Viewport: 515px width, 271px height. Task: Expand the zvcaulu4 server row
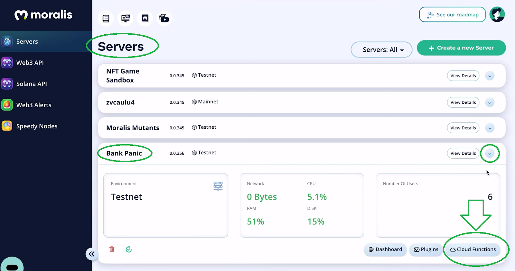(x=490, y=102)
